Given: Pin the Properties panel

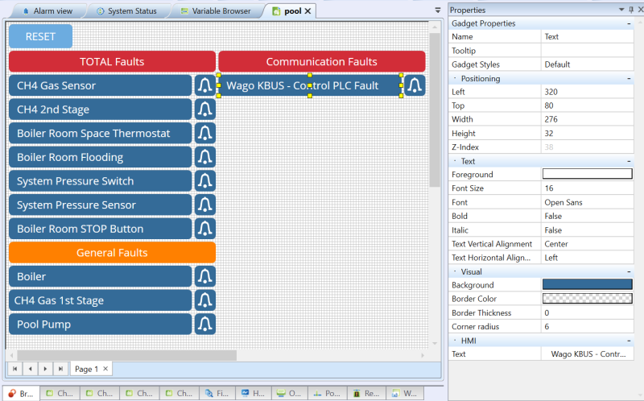Looking at the screenshot, I should point(631,10).
